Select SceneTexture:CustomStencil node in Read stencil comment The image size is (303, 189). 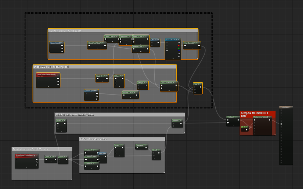(x=27, y=161)
